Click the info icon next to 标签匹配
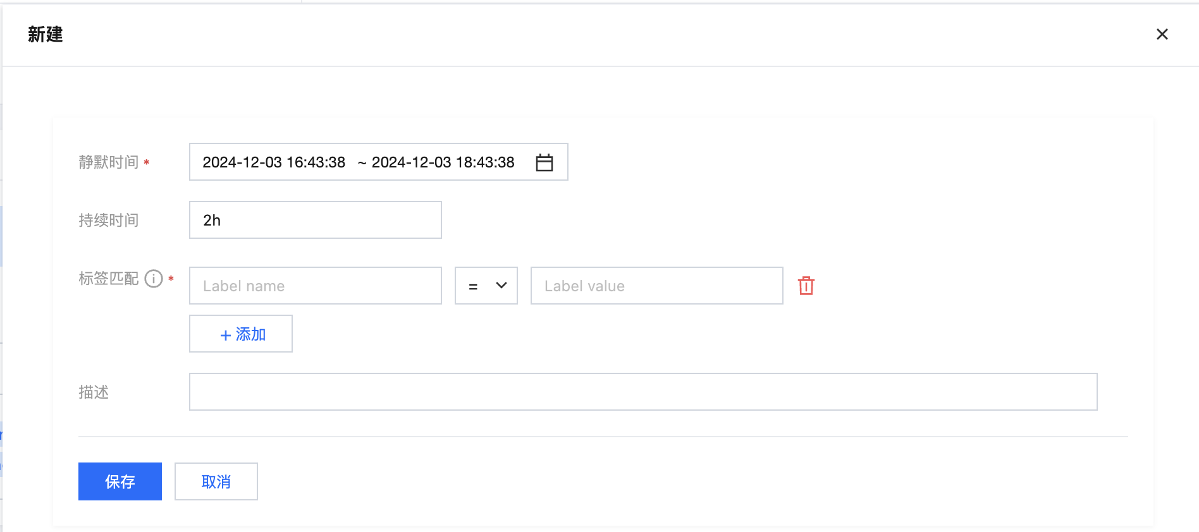 [x=154, y=279]
